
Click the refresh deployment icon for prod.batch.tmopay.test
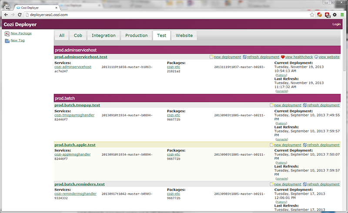[x=305, y=105]
